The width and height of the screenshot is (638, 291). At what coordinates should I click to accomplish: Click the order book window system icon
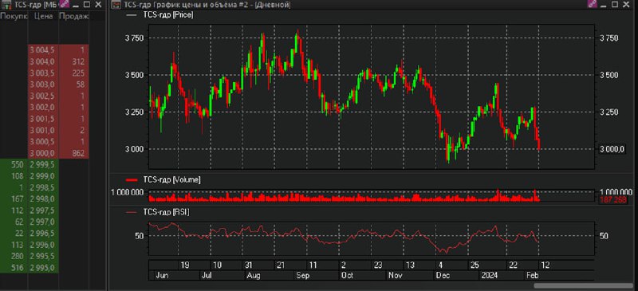point(6,5)
